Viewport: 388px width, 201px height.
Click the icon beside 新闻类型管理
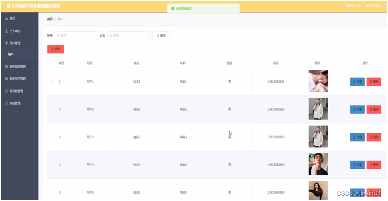pyautogui.click(x=6, y=79)
